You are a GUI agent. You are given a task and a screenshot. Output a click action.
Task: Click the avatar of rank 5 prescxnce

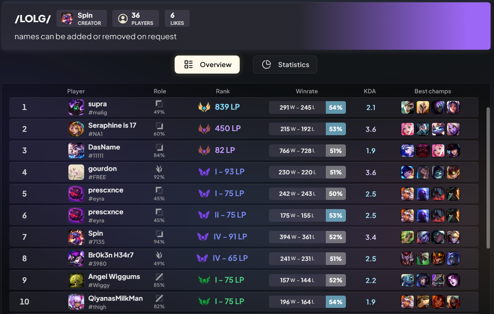point(76,194)
